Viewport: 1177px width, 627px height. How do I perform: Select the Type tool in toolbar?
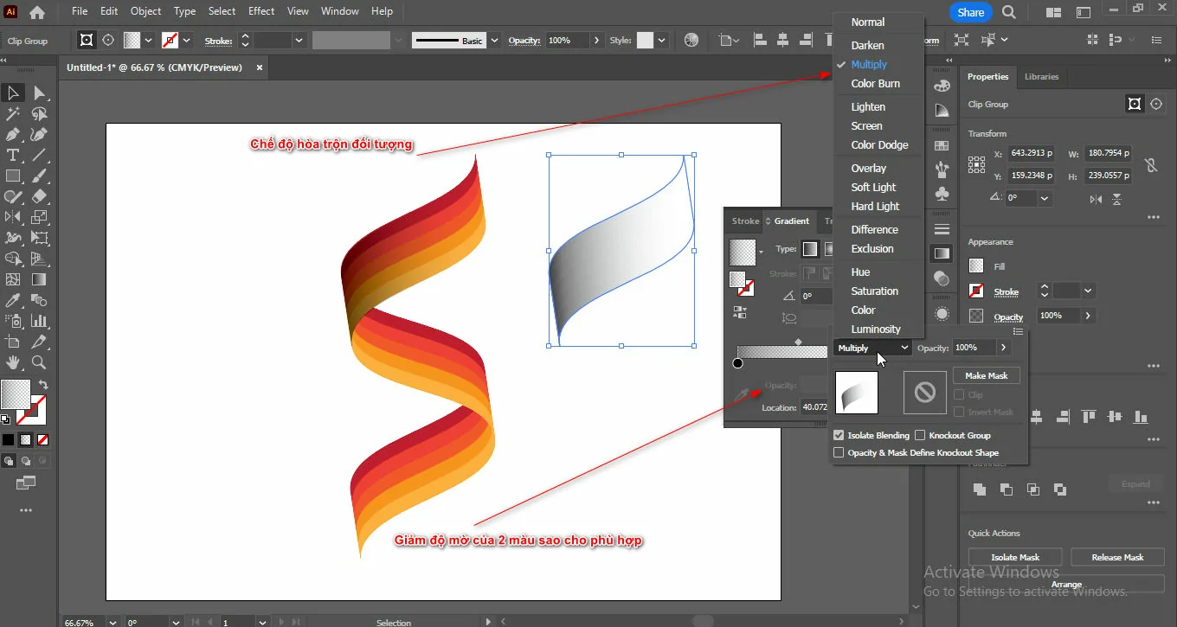click(13, 156)
